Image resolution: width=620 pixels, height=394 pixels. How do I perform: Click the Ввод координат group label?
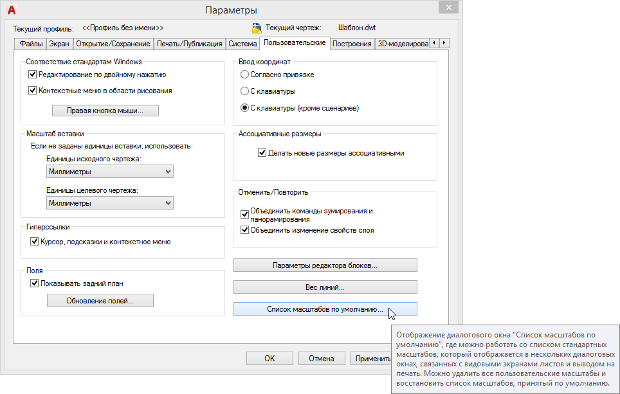point(264,62)
